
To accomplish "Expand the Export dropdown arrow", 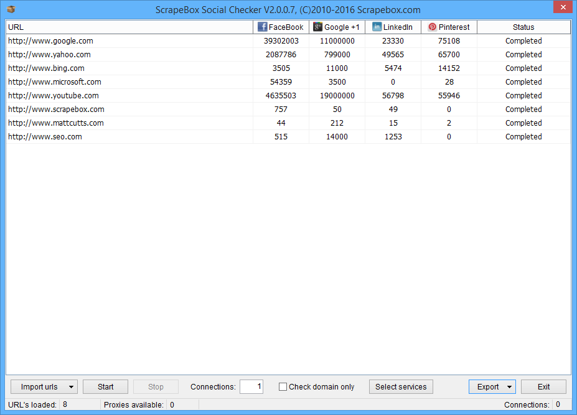I will (x=510, y=387).
